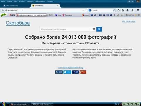Close the Скотобаза tab
Image resolution: width=141 pixels, height=106 pixels.
pyautogui.click(x=58, y=6)
